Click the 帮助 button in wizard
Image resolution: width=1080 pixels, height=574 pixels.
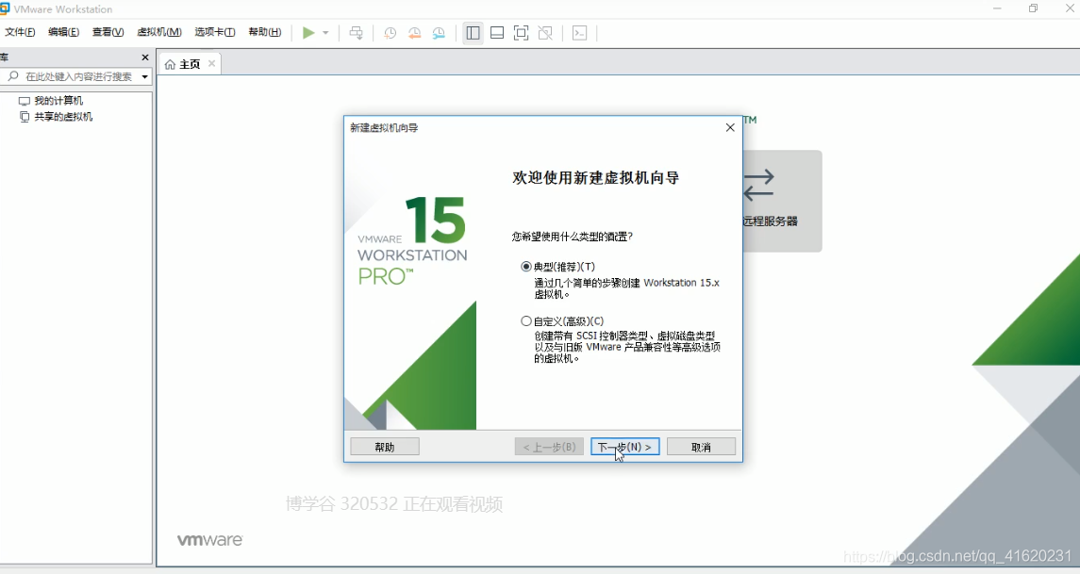click(384, 447)
